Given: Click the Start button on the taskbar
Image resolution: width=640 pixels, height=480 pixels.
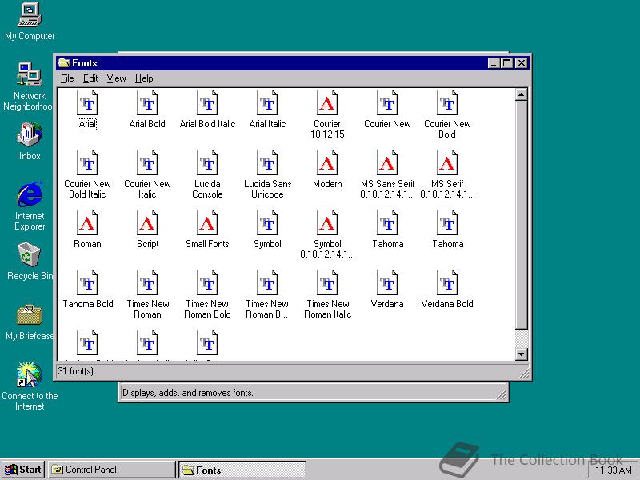Looking at the screenshot, I should click(23, 470).
